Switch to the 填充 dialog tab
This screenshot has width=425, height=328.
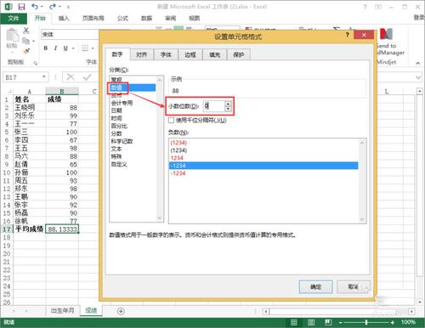coord(214,54)
